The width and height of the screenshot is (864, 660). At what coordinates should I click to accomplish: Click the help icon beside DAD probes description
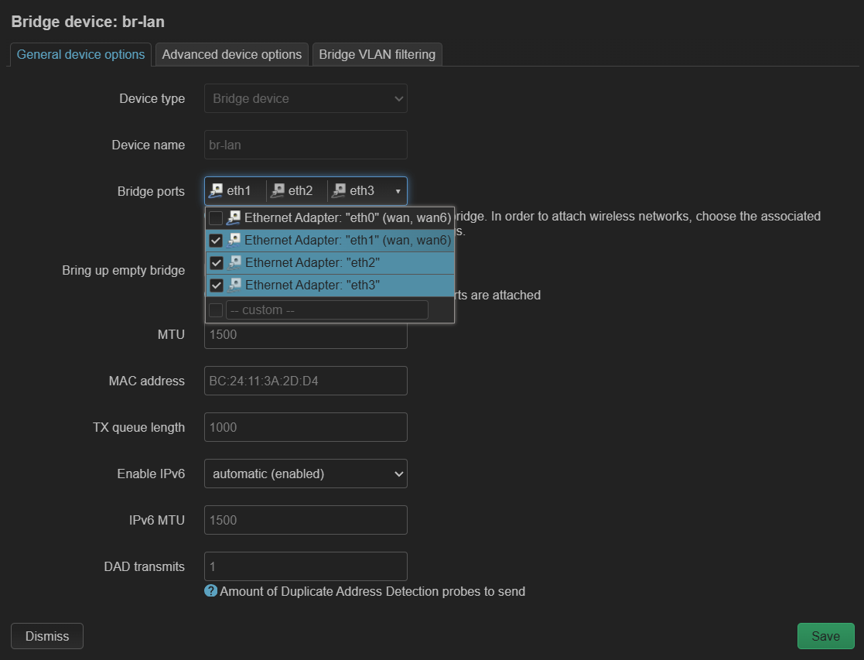coord(210,591)
